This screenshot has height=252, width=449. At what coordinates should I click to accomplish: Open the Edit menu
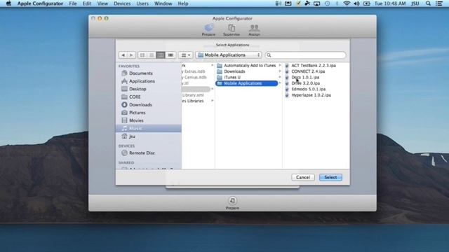click(87, 3)
